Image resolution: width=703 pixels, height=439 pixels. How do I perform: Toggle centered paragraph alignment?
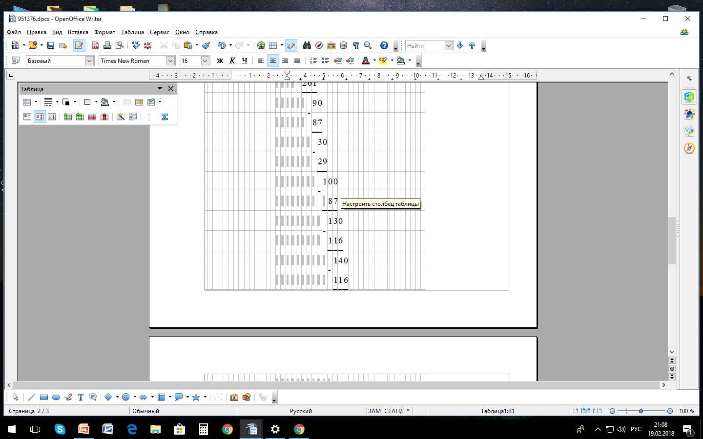(x=273, y=60)
